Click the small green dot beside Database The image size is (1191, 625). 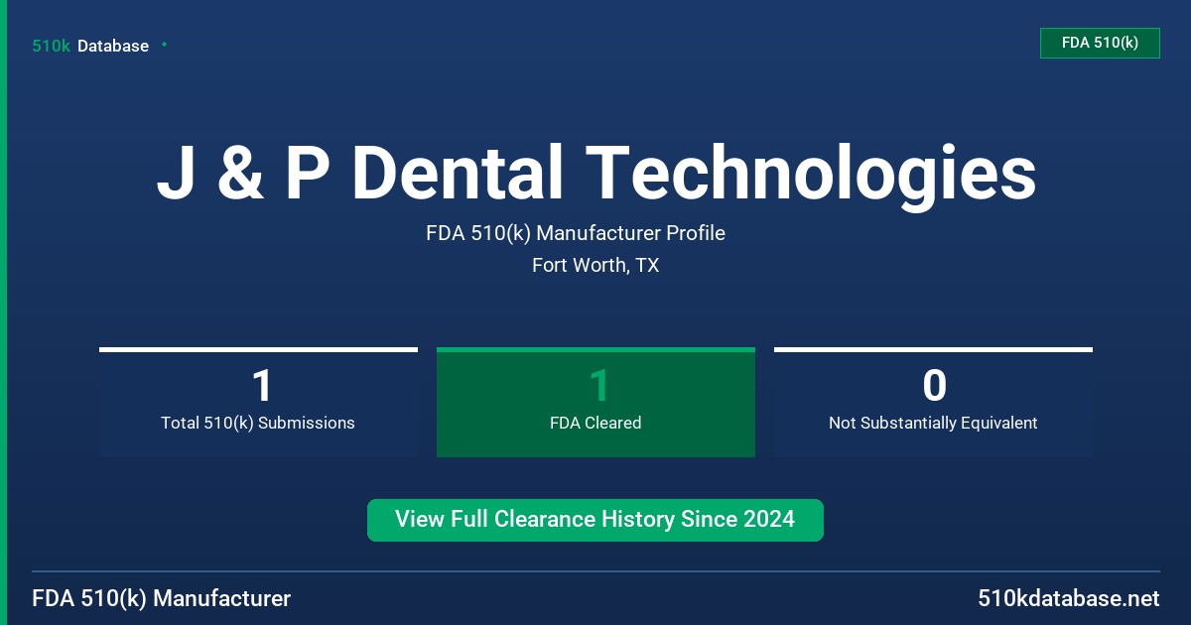[164, 45]
